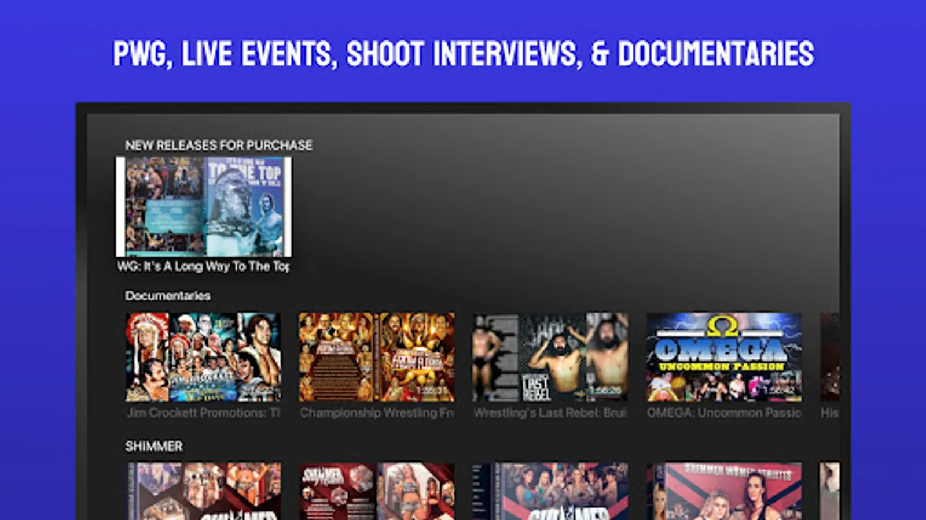Open the fourth SHIMMER row thumbnail
Screen dimensions: 926x520
pyautogui.click(x=724, y=491)
